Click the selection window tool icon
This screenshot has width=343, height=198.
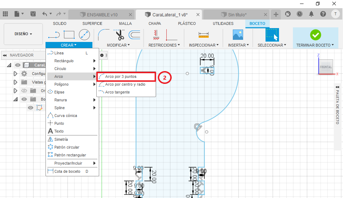(x=272, y=35)
